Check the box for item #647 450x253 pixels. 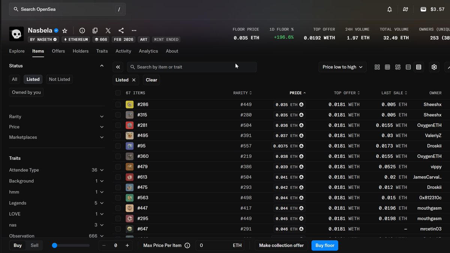point(118,229)
